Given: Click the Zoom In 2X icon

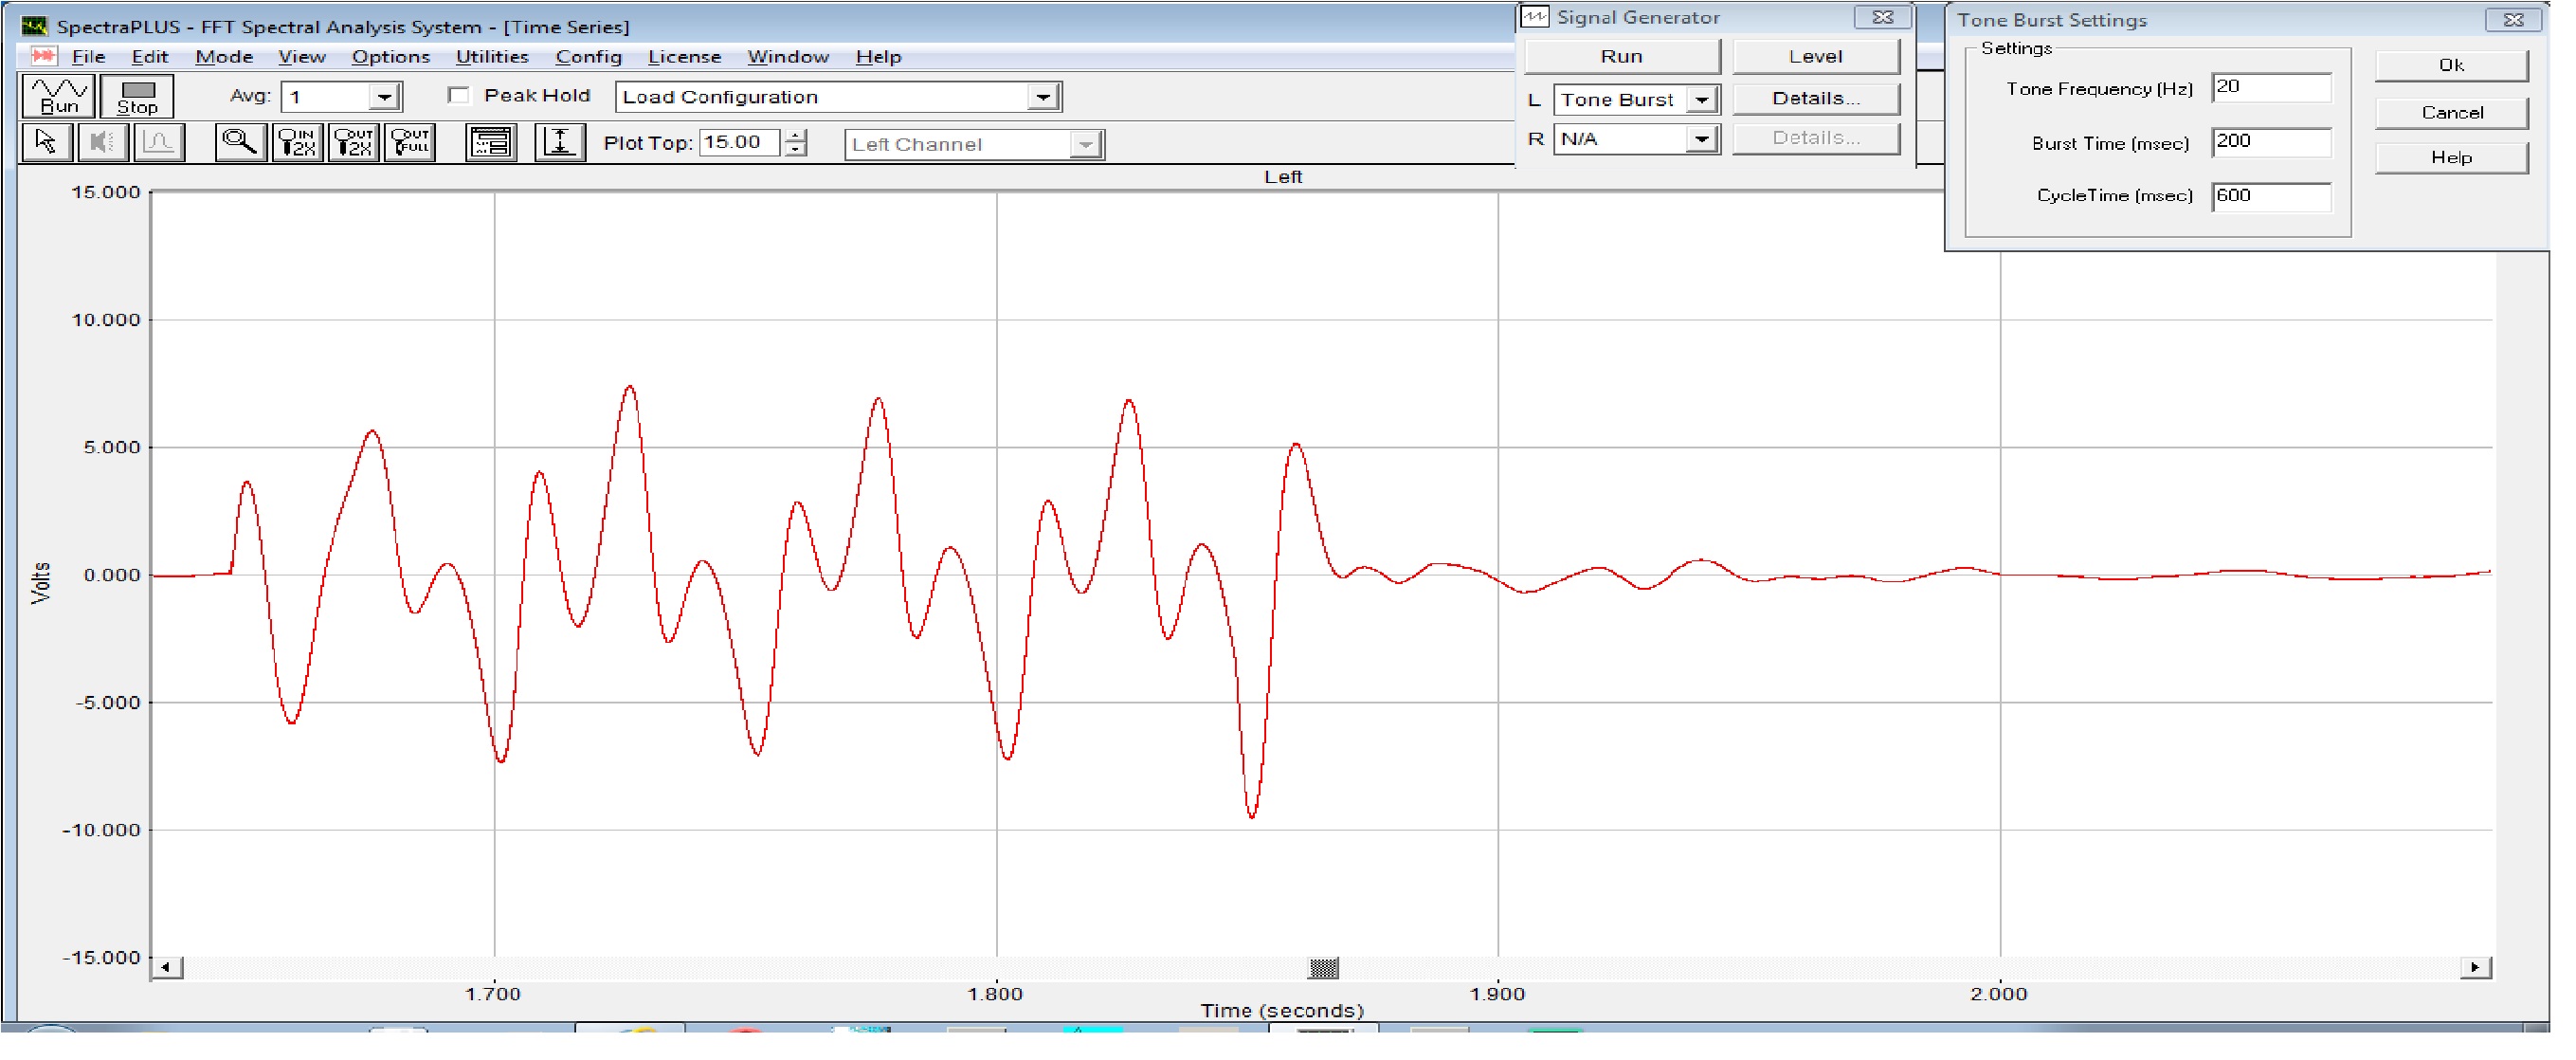Looking at the screenshot, I should click(x=297, y=143).
